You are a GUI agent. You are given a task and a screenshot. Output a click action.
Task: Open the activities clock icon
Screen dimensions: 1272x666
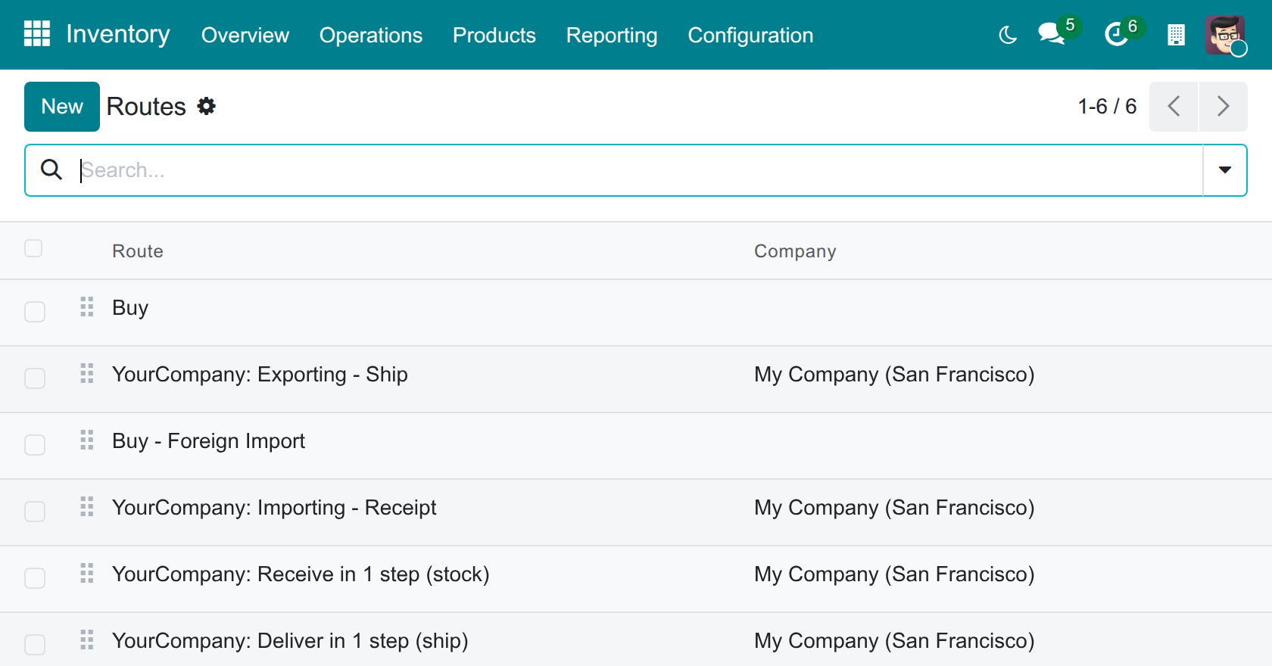(1116, 34)
